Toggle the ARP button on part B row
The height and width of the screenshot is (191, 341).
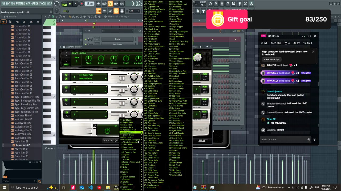205,89
